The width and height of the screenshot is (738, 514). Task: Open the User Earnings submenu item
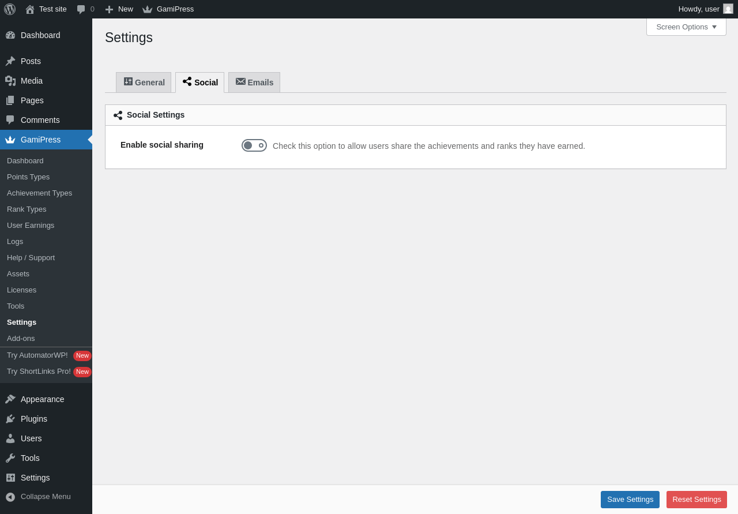coord(31,226)
